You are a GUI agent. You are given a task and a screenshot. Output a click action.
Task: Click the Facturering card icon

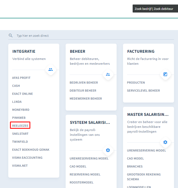click(165, 74)
